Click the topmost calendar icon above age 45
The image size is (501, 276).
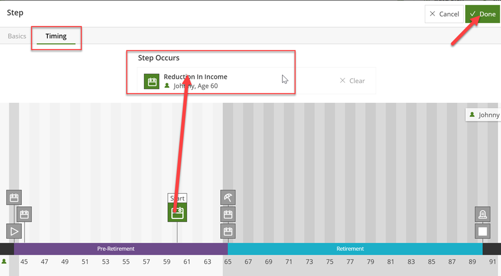[x=14, y=198]
